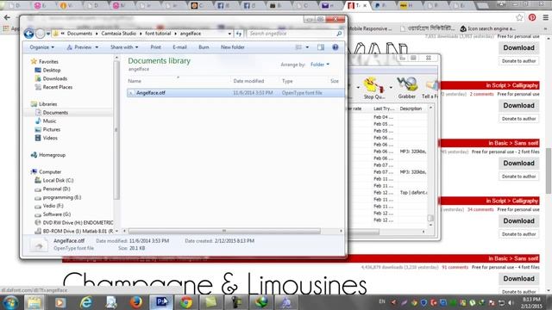Open the Explorer help icon
The width and height of the screenshot is (552, 310).
coord(336,47)
